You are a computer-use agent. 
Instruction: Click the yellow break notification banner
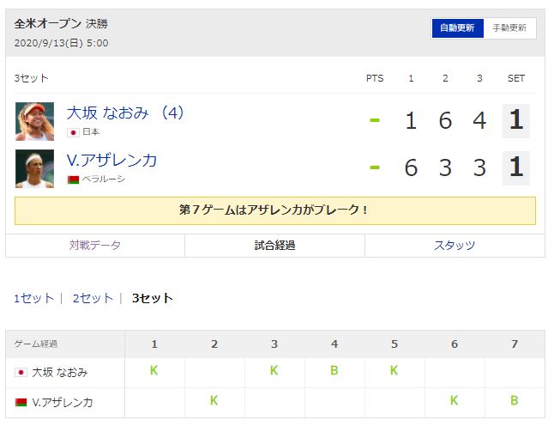pos(275,210)
